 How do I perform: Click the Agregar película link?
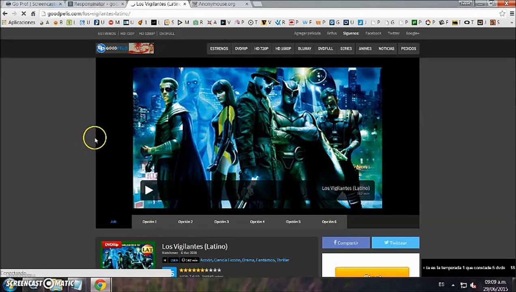[x=307, y=33]
